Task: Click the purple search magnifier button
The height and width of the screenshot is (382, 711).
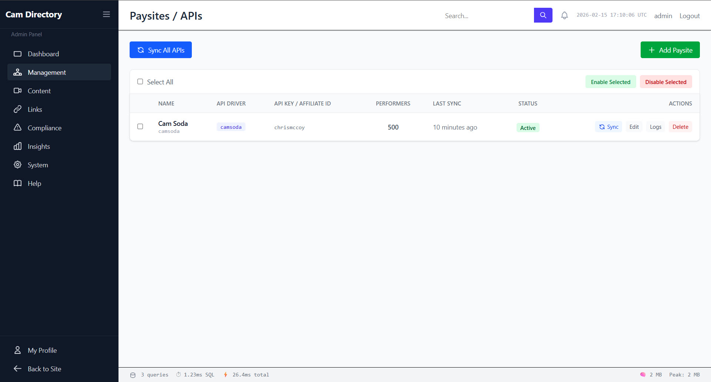Action: 543,15
